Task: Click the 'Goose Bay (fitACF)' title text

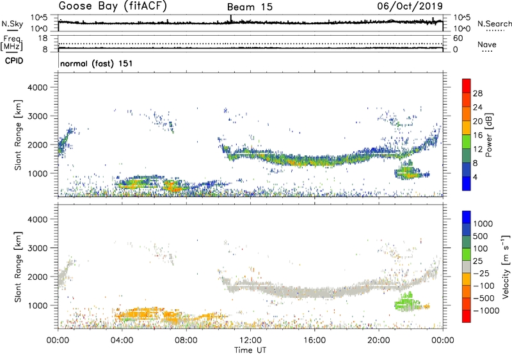Action: 113,6
